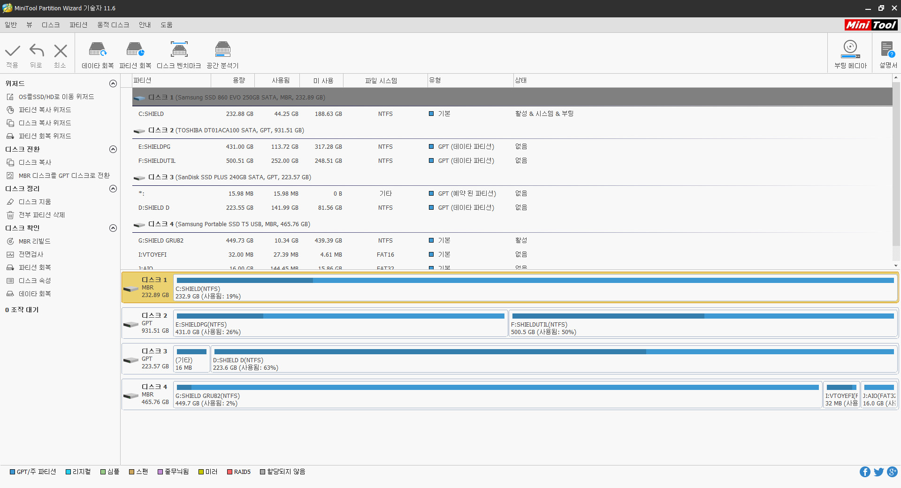
Task: Open the Facebook share icon
Action: tap(865, 472)
